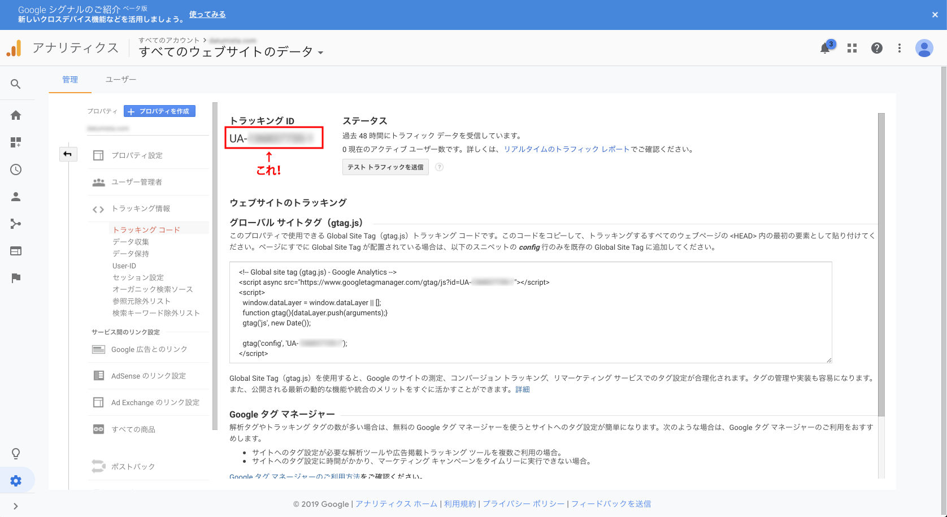947x517 pixels.
Task: Select 検索キーワード除外リスト submenu item
Action: (x=156, y=313)
